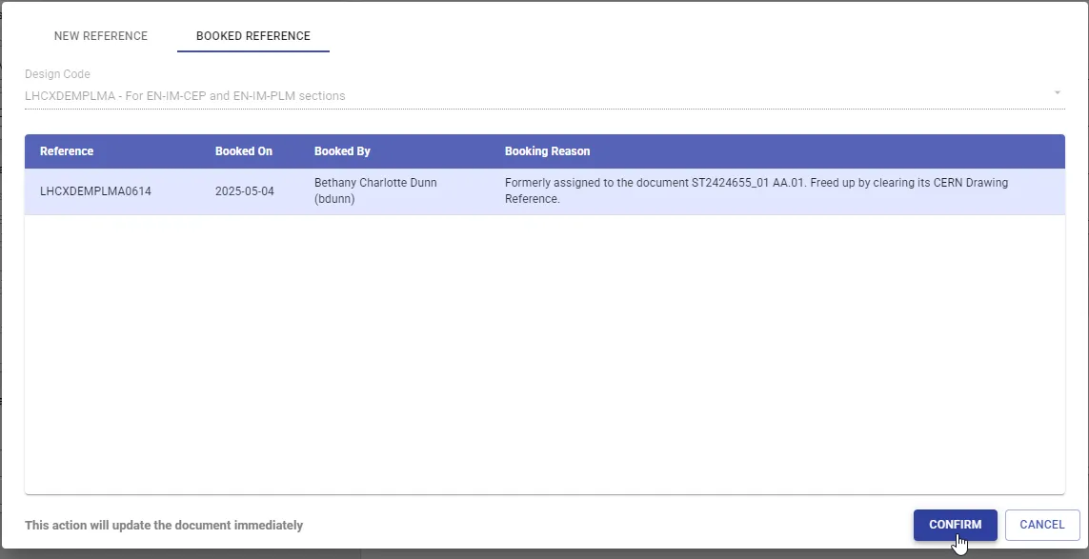Click the empty area of the reference table
Viewport: 1089px width, 559px height.
coord(545,354)
